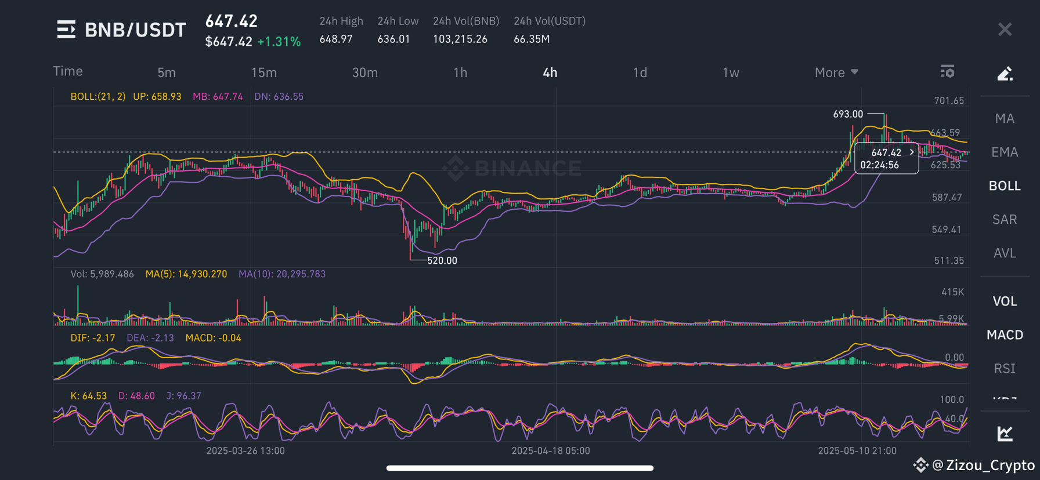Tap the DIF: -2.17 MACD label
Screen dimensions: 1040x480
(93, 338)
